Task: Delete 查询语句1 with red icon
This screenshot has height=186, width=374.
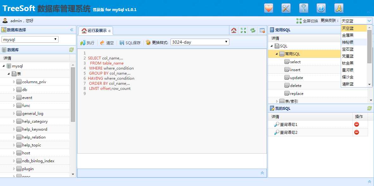Action: [x=357, y=124]
